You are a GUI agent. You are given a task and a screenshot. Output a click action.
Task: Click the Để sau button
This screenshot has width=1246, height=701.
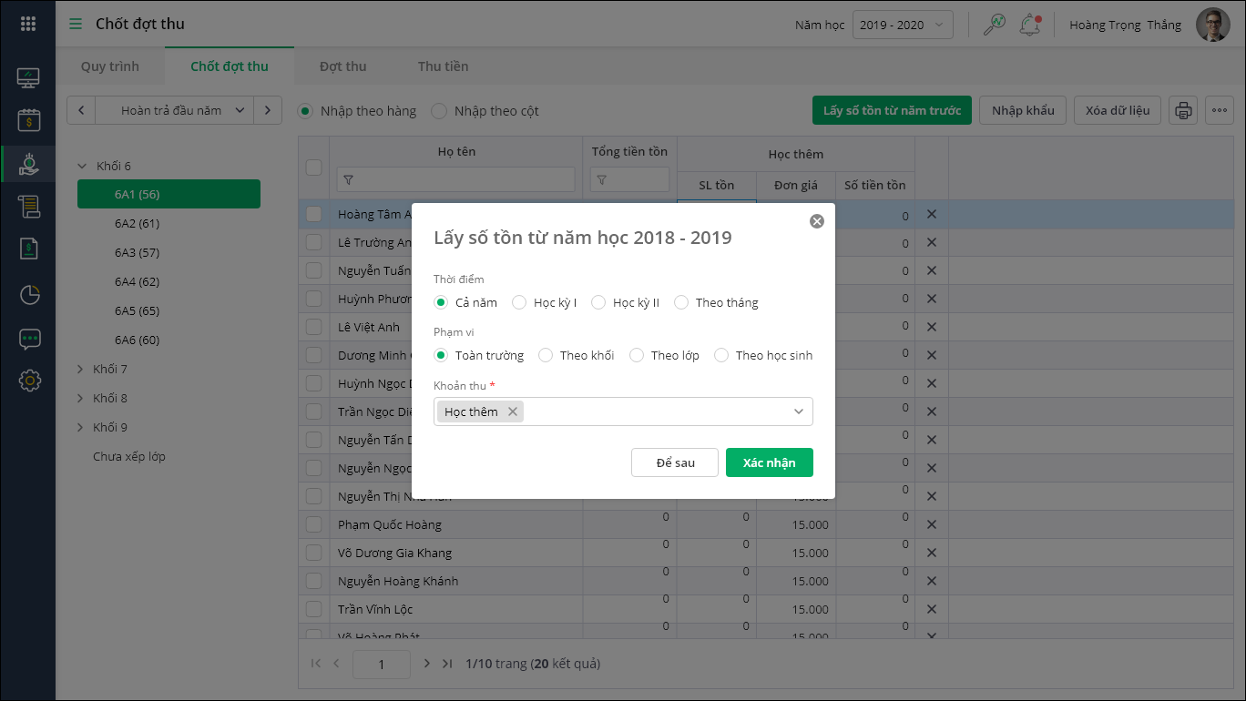[x=675, y=462]
